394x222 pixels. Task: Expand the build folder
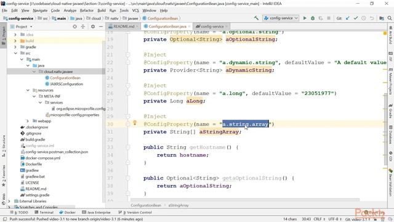click(x=15, y=41)
